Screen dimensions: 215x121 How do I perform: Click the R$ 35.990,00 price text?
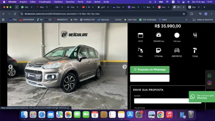tap(168, 26)
